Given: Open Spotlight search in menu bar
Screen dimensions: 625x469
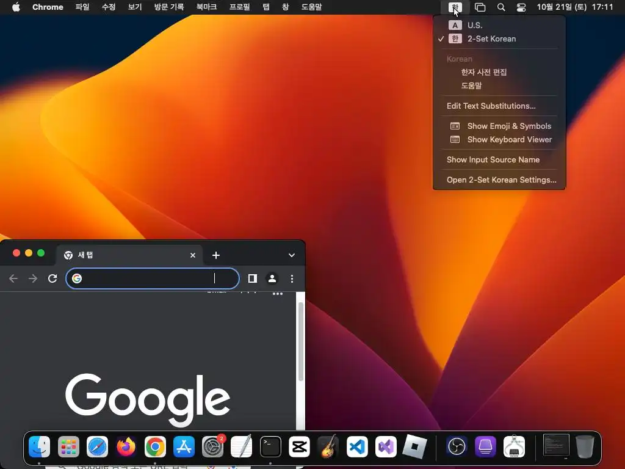Looking at the screenshot, I should (x=501, y=7).
